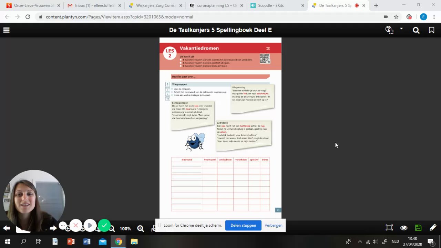Click exercise number 1 box on the page
Image resolution: width=441 pixels, height=248 pixels.
167,84
